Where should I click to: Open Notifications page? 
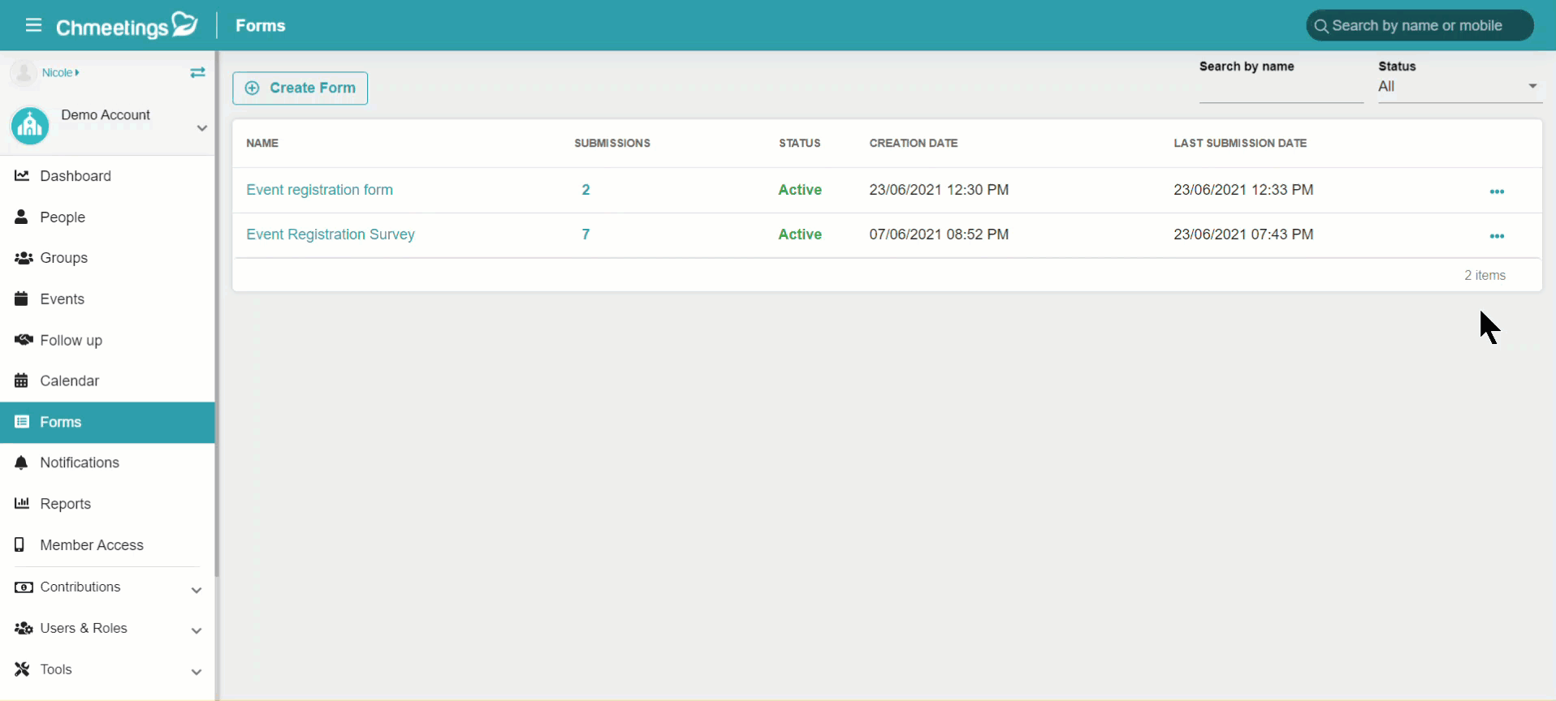tap(107, 462)
